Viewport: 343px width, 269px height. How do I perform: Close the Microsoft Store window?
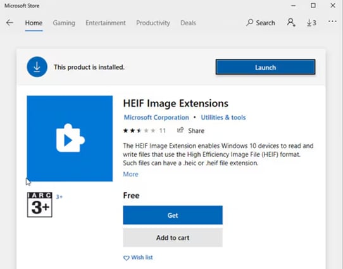[333, 6]
